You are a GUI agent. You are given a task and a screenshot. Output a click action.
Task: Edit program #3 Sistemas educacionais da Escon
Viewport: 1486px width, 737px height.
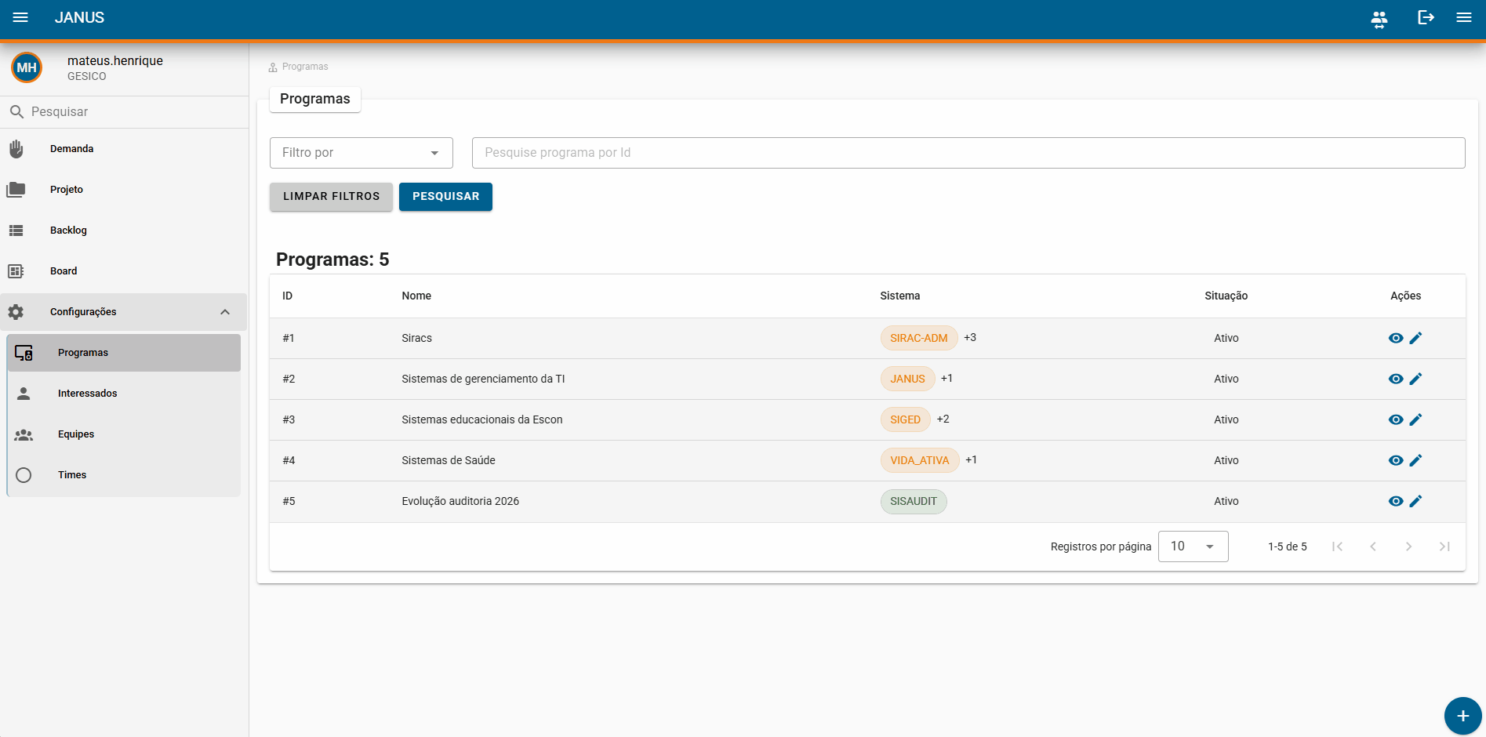click(1415, 419)
